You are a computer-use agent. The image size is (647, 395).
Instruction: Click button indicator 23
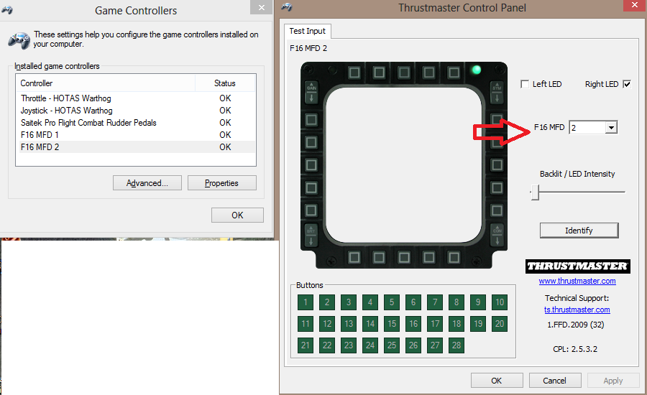349,345
